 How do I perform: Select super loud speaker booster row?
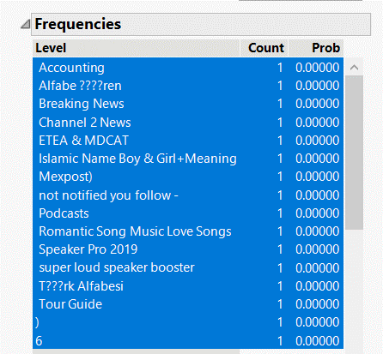(x=188, y=267)
